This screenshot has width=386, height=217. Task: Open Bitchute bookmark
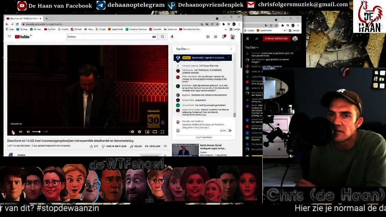(x=76, y=29)
